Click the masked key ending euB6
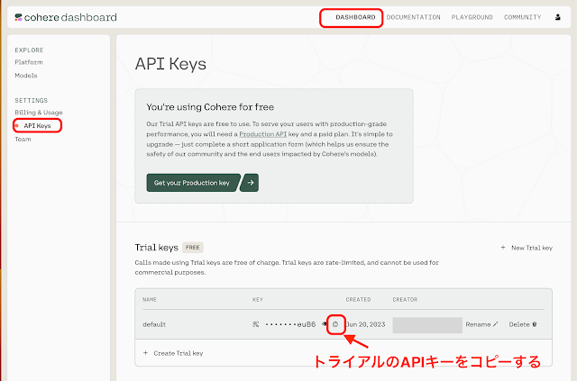This screenshot has width=577, height=381. point(290,324)
